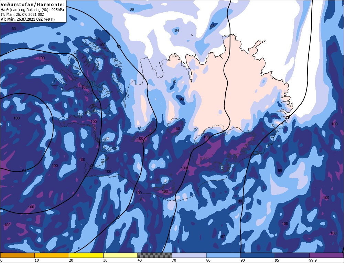
Task: Click the legend tick label '20'
Action: (x=71, y=260)
